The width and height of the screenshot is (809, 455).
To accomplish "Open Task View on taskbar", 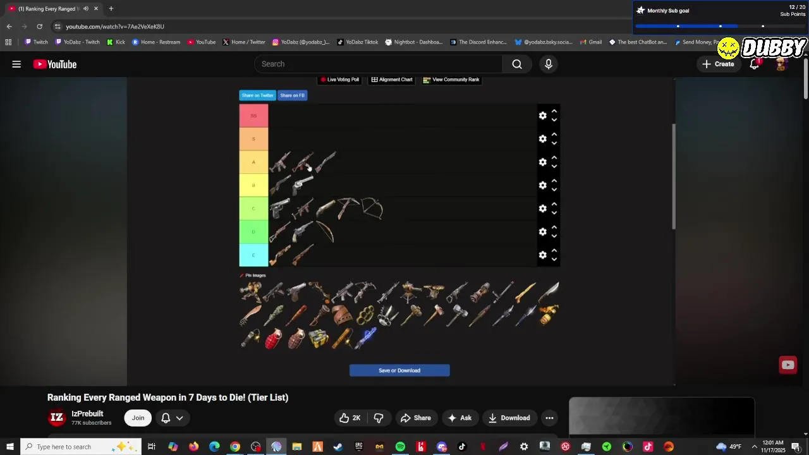I will point(152,447).
